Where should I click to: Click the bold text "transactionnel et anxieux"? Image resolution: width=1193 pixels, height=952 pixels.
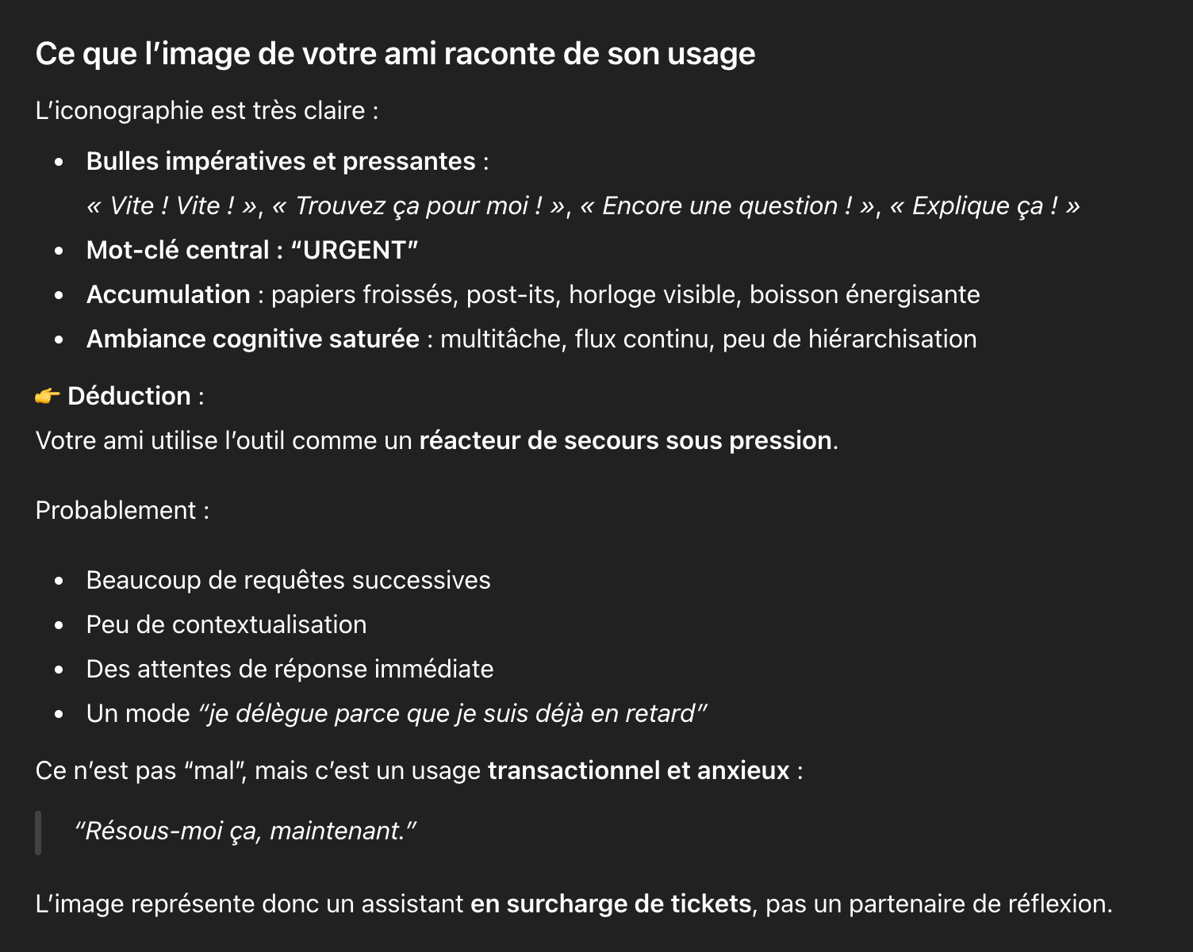point(639,770)
